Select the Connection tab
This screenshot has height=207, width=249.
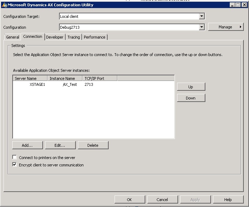[33, 36]
